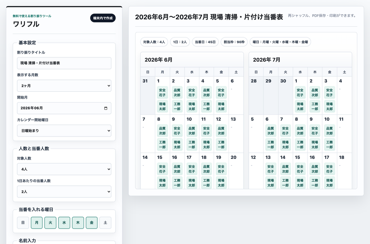
Task: Toggle 金 in the 当番を入れる曜日 buttons
Action: 92,222
